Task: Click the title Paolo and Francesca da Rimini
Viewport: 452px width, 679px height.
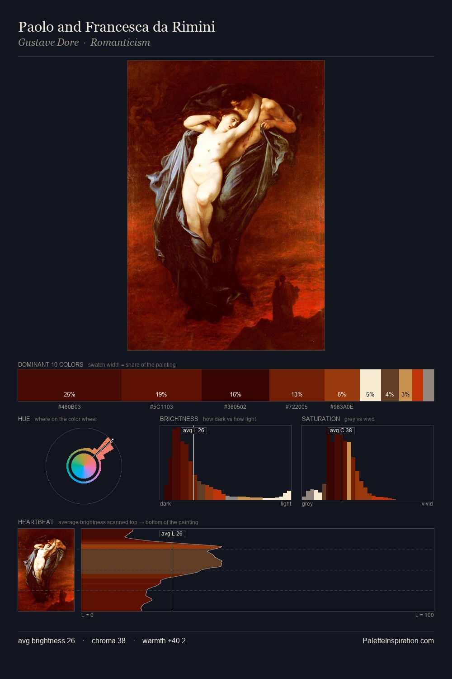Action: point(117,27)
